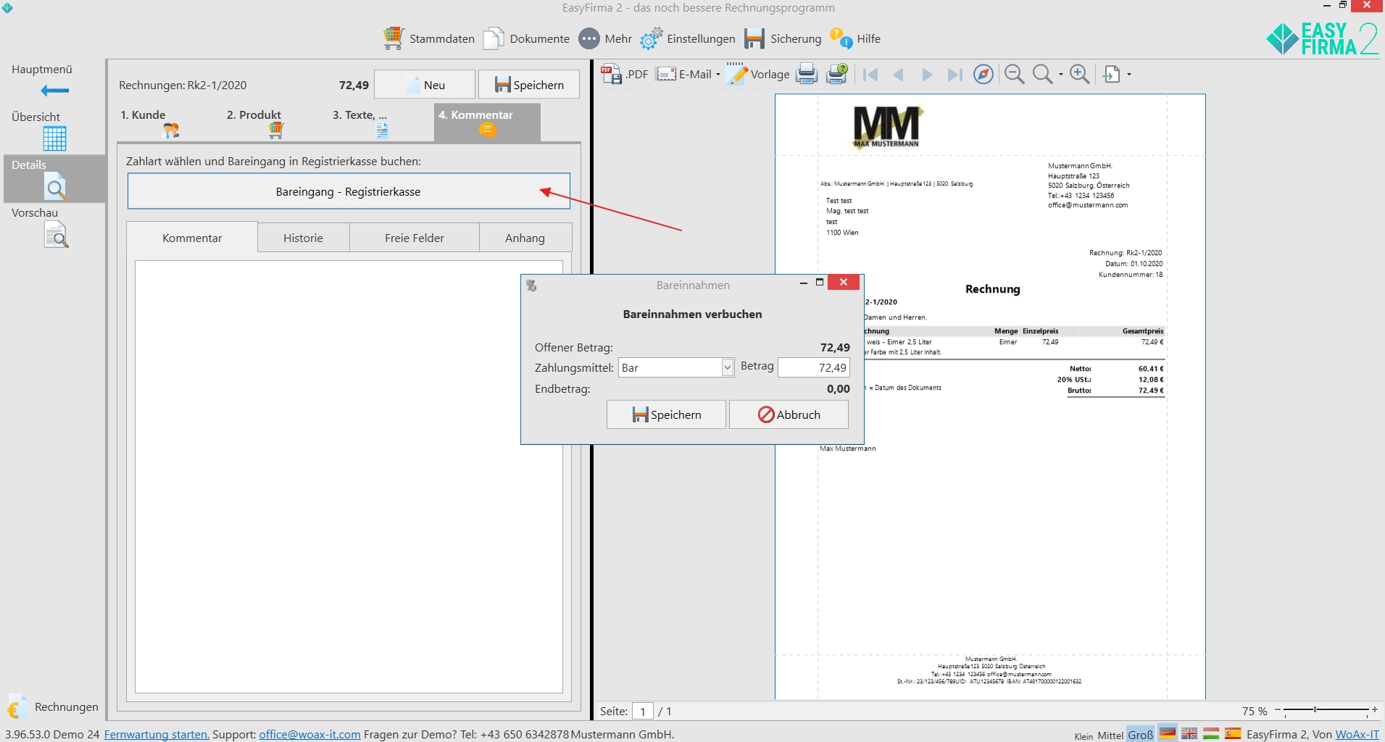Open Stammdaten from the top toolbar

(429, 39)
